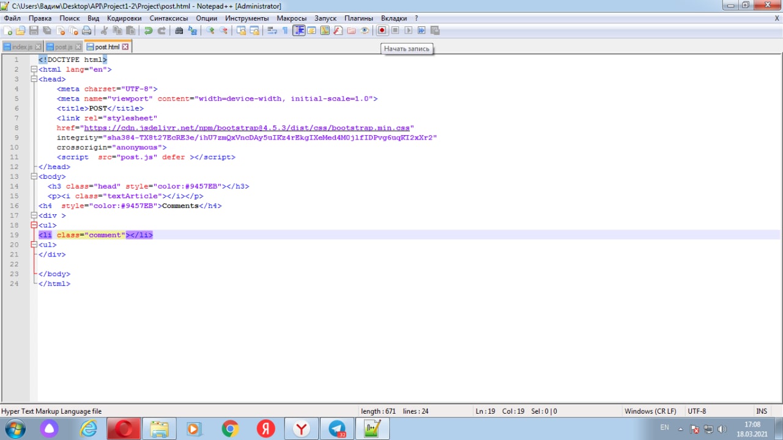Click the Windows (CR LF) status field
Image resolution: width=783 pixels, height=440 pixels.
point(650,411)
